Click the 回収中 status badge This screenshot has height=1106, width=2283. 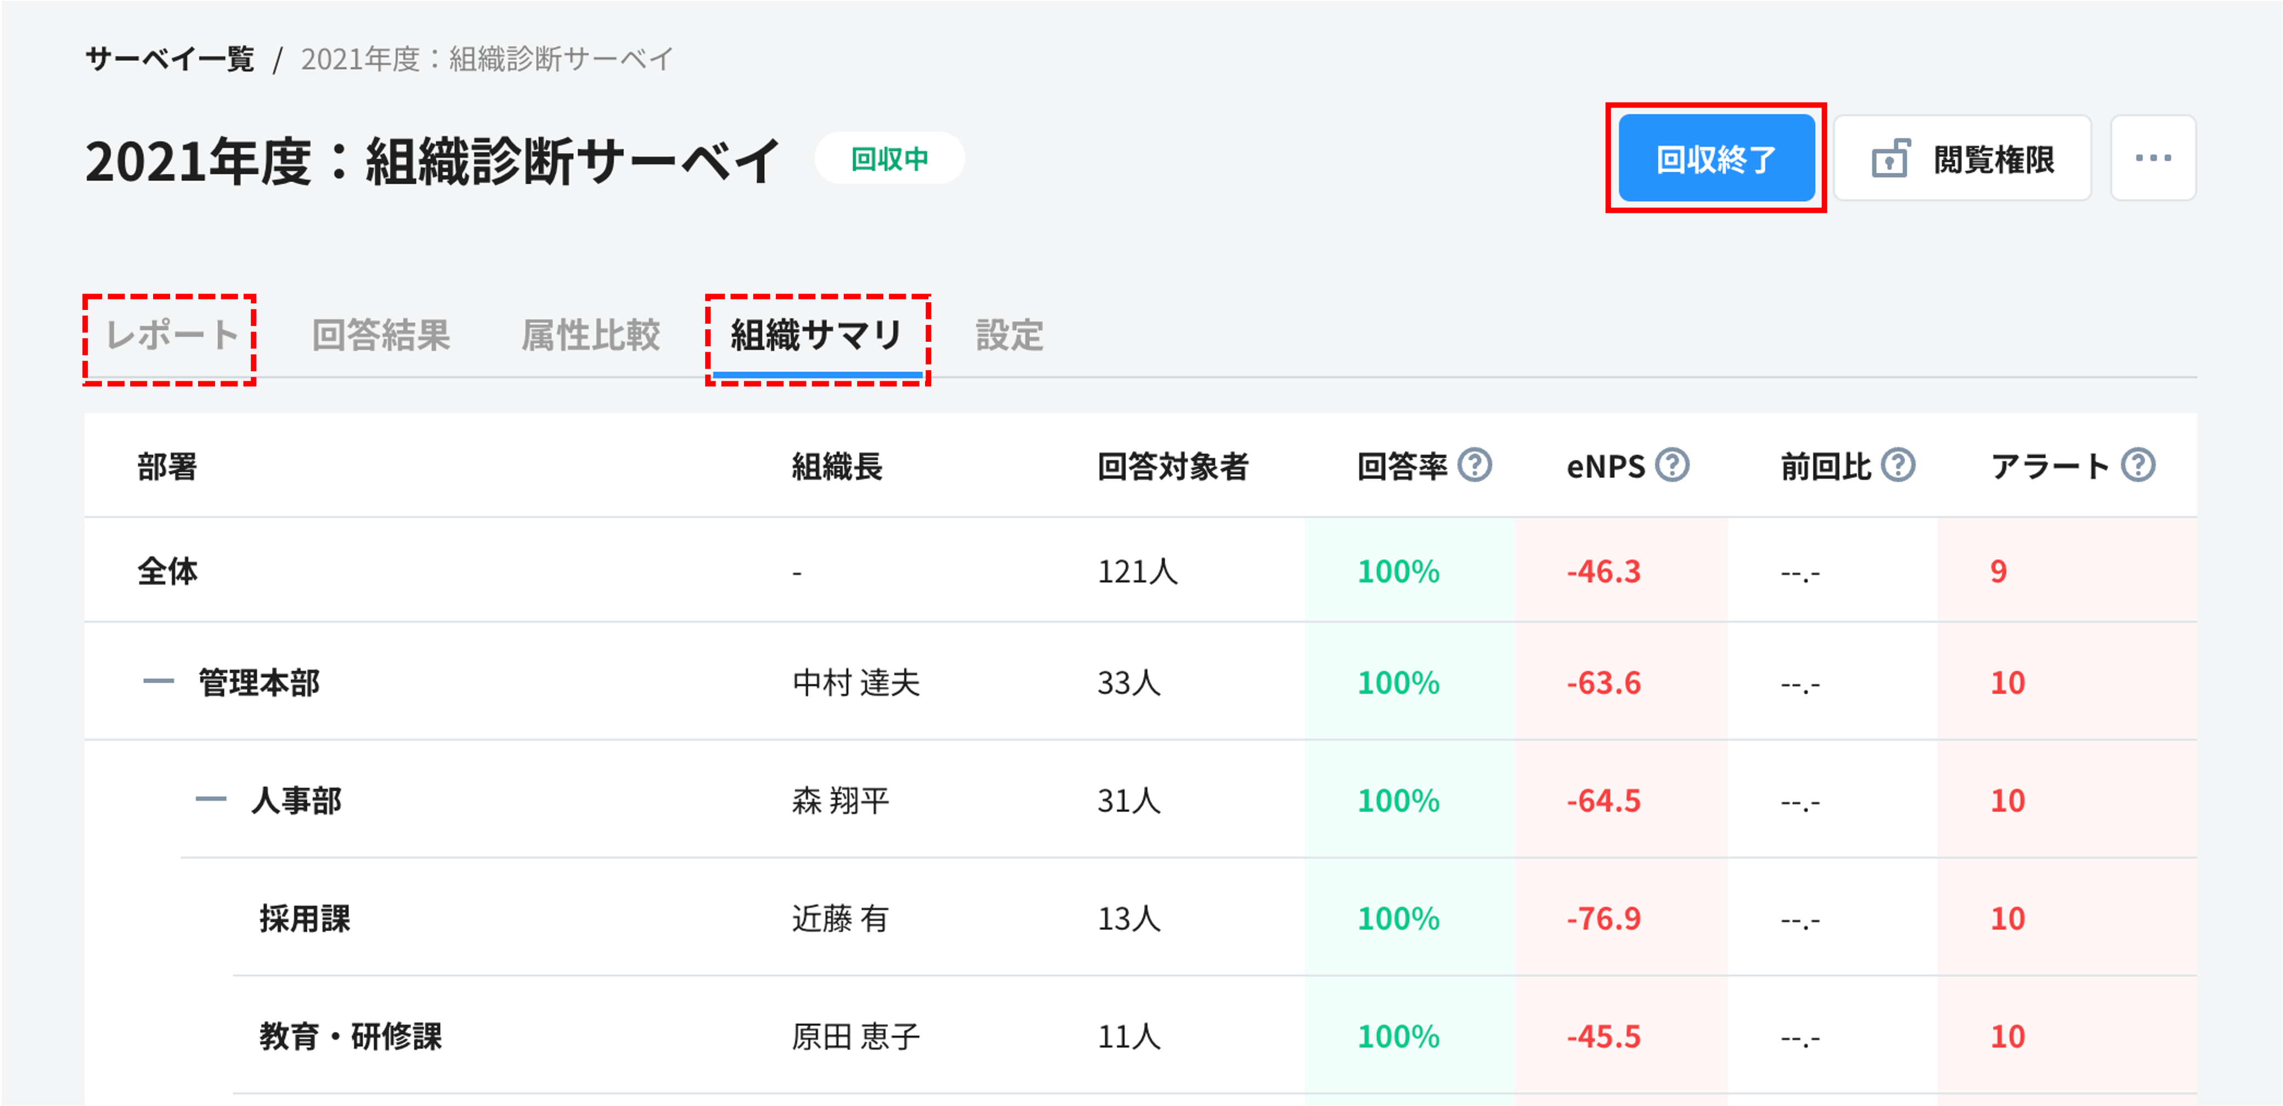pyautogui.click(x=889, y=158)
